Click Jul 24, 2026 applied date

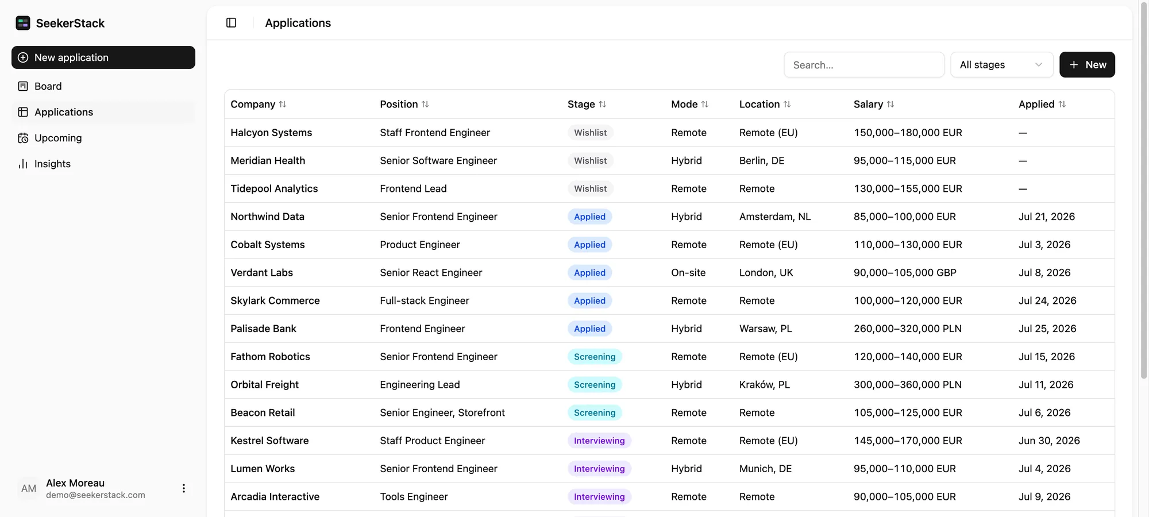tap(1047, 300)
